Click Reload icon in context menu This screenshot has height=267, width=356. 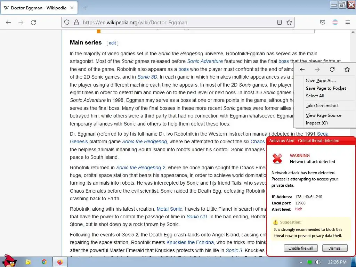(332, 69)
